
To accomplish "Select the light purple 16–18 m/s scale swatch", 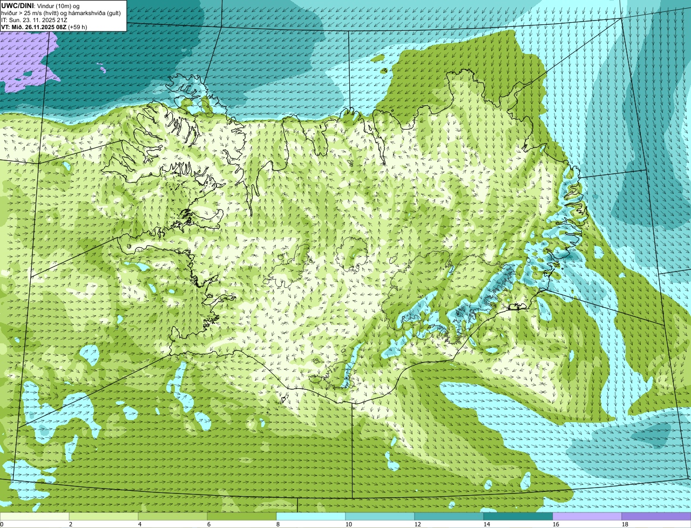I will tap(587, 517).
